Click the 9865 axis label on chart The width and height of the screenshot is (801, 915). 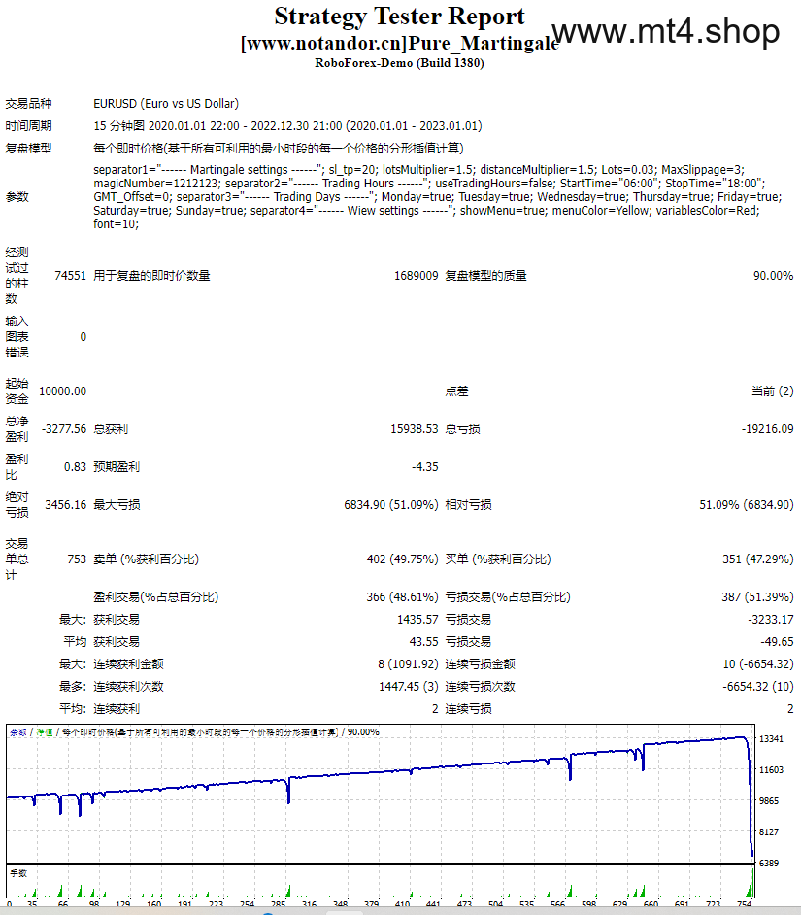pos(768,800)
